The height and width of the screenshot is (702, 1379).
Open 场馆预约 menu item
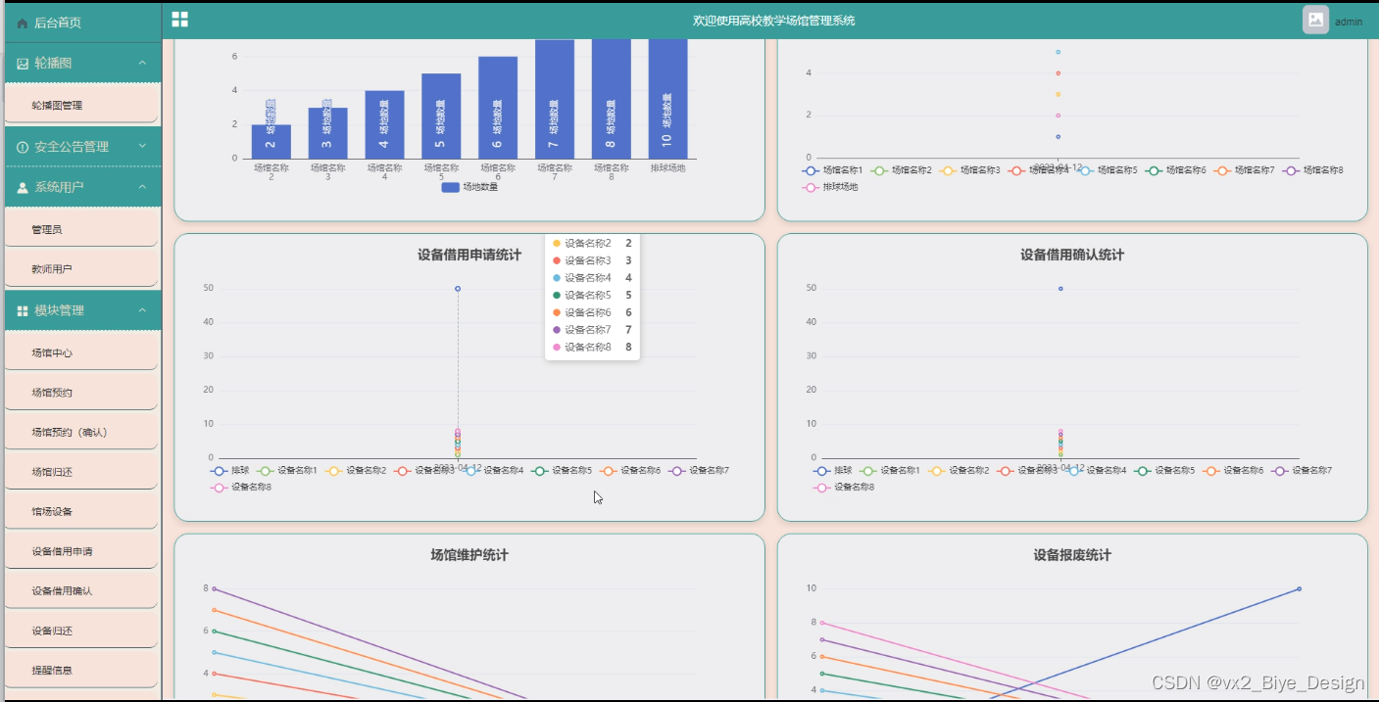coord(80,392)
